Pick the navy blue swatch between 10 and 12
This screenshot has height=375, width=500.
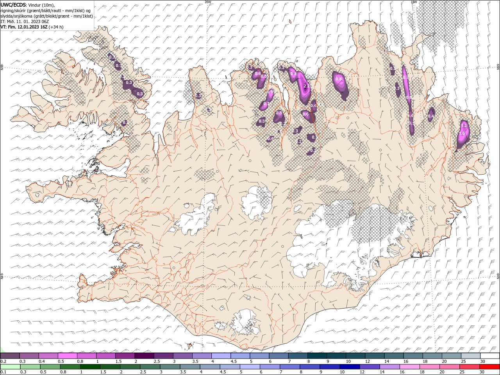click(349, 367)
